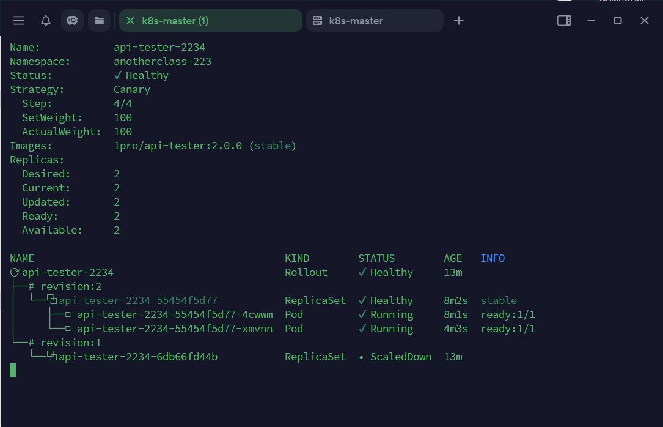
Task: Open the hamburger main menu
Action: [19, 21]
